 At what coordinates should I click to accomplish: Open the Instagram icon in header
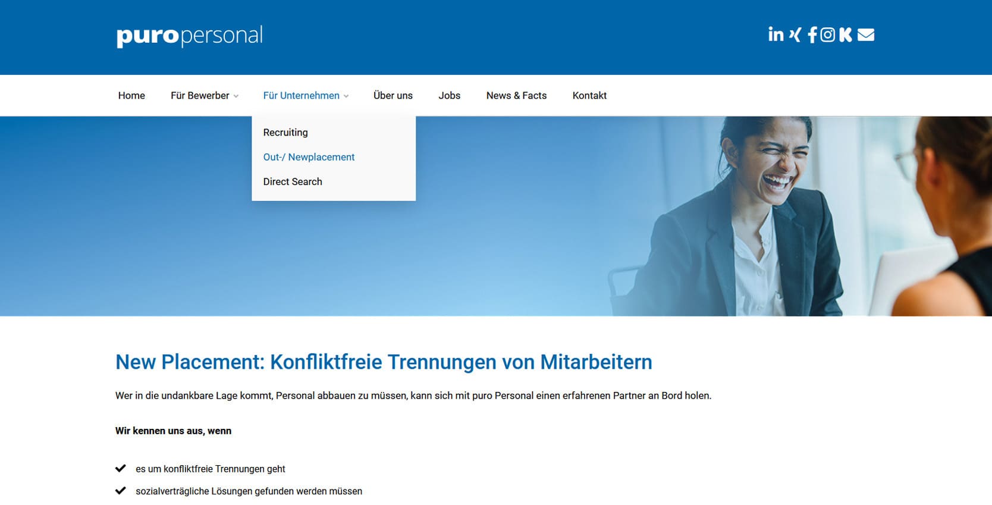tap(827, 34)
